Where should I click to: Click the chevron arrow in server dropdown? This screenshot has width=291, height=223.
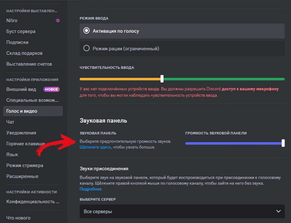pyautogui.click(x=278, y=211)
